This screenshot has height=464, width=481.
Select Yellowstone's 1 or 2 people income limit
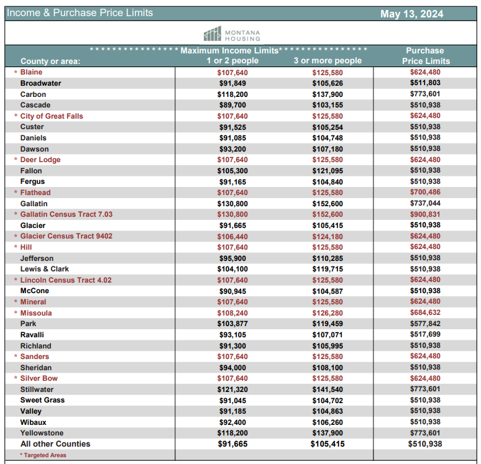pos(232,433)
